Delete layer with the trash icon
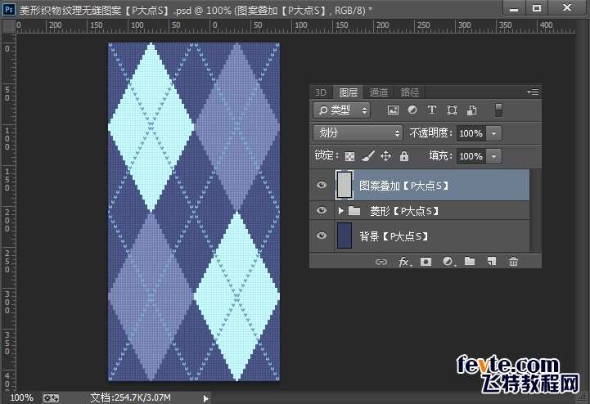The width and height of the screenshot is (590, 404). [513, 262]
